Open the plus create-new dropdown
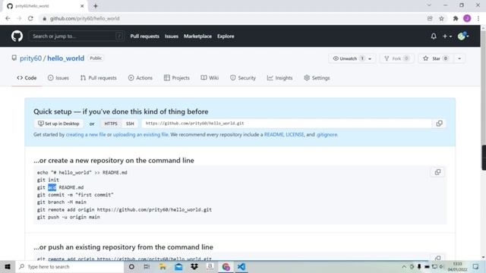 (447, 36)
